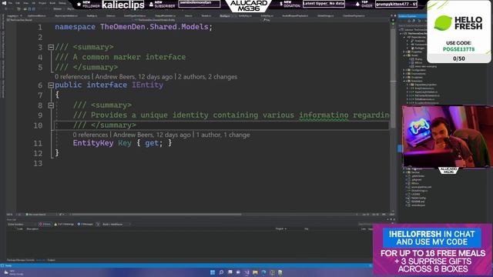The image size is (493, 277).
Task: Sort Error List by Description column
Action: click(32, 229)
